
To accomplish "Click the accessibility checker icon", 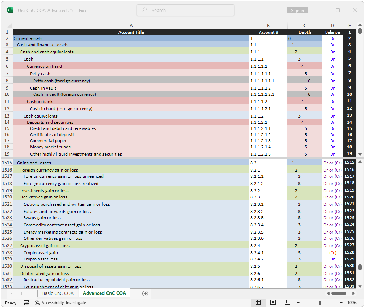I will 38,303.
